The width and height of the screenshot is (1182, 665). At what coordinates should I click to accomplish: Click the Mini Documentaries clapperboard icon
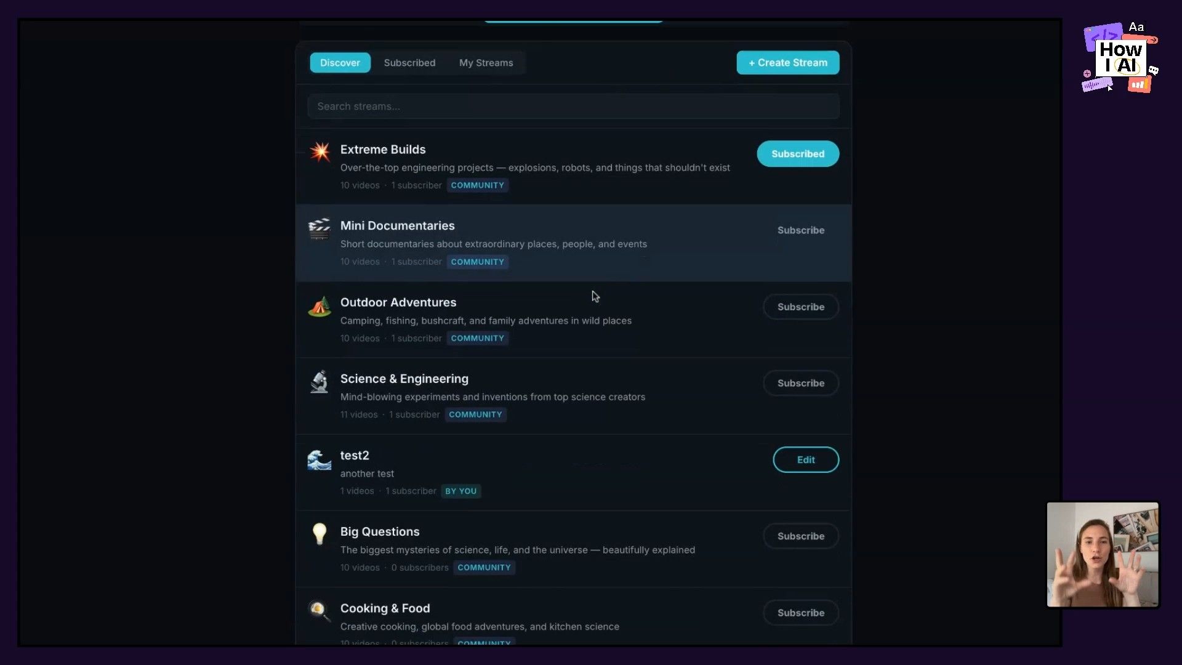point(320,229)
